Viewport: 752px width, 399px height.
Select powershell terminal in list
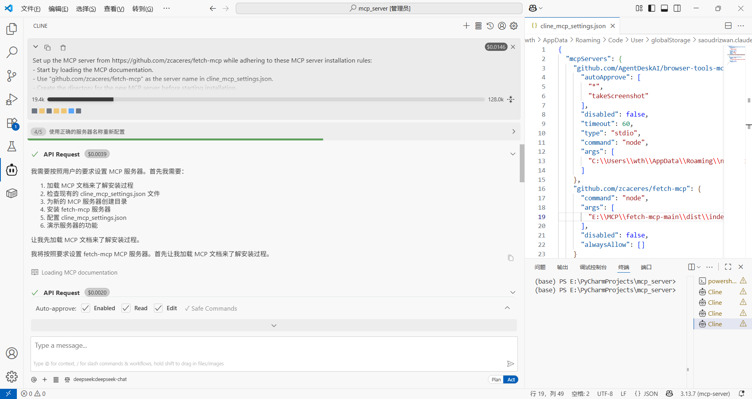723,281
